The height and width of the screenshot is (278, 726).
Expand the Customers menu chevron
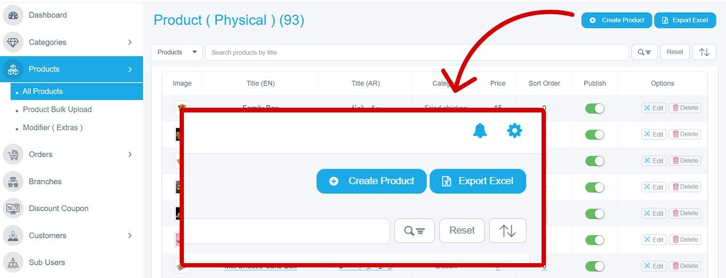(x=130, y=236)
